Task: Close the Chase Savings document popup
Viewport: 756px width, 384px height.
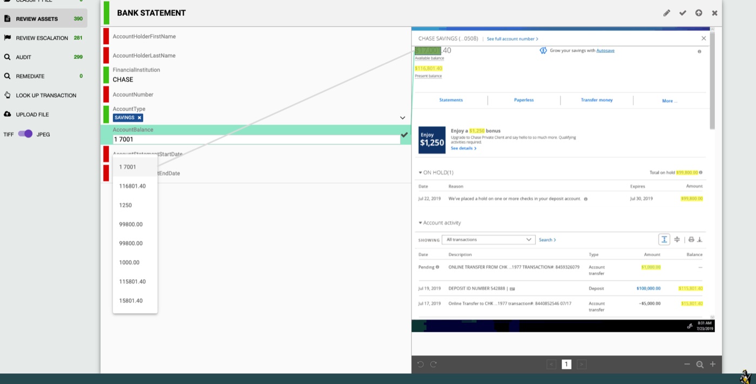Action: (x=704, y=38)
